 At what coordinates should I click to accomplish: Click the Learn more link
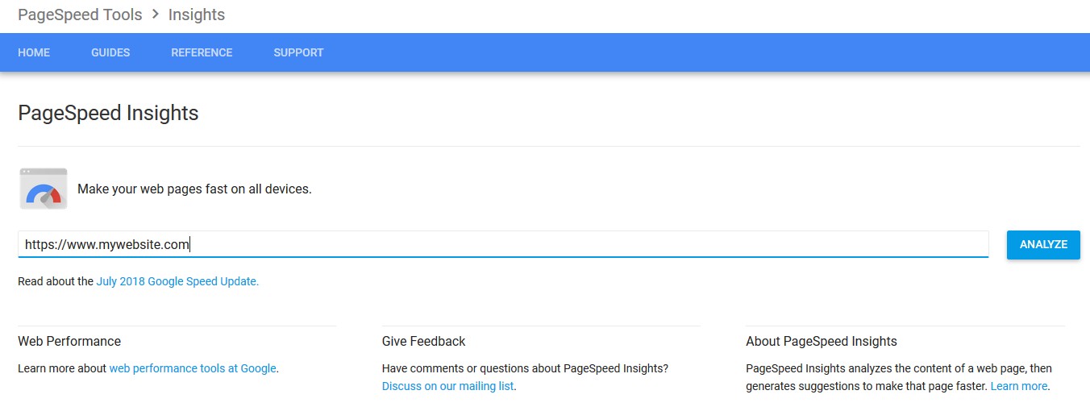(1019, 386)
